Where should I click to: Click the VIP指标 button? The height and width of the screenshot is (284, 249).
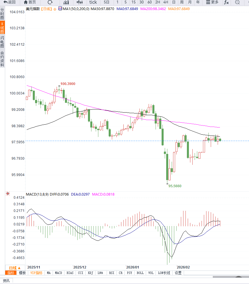click(37, 273)
